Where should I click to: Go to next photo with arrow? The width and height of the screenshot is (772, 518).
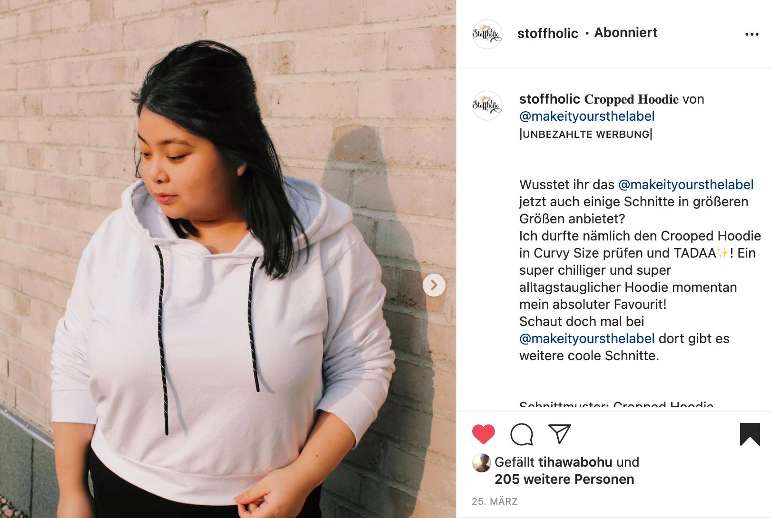434,285
